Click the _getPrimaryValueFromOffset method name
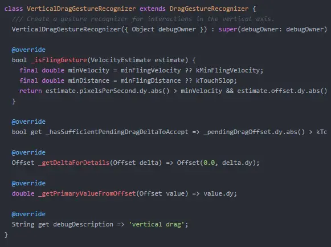Screen dimensions: 331x247 click(x=87, y=193)
